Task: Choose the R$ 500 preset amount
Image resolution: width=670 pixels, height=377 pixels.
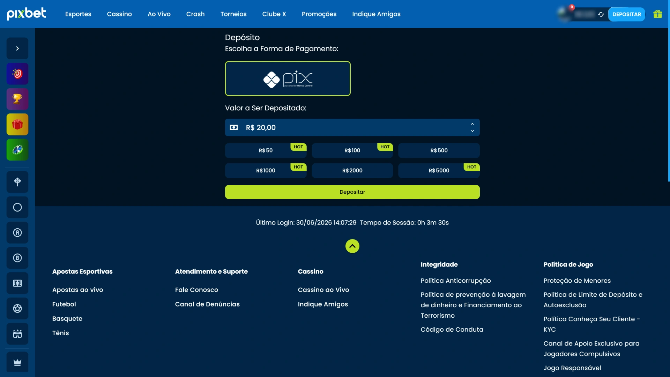Action: 439,150
